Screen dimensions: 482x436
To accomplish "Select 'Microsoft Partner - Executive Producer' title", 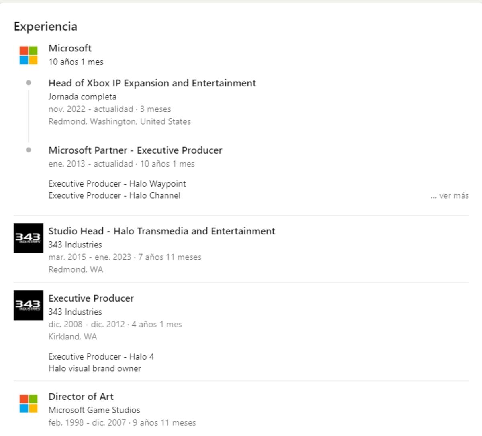I will [135, 150].
